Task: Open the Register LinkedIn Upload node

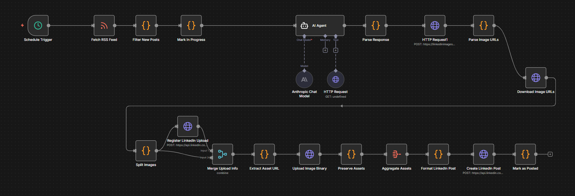Action: [187, 126]
